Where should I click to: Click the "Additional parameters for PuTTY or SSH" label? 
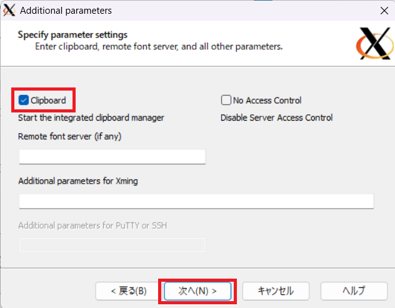pos(92,225)
